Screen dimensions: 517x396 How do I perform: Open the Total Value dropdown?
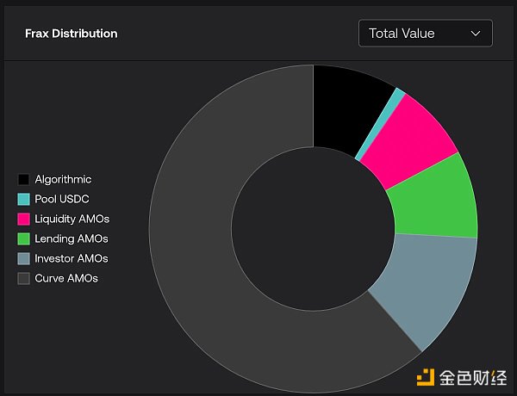coord(425,34)
